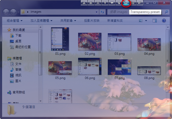
Task: Click the diagonal down-arrow title bar button
Action: click(84, 3)
